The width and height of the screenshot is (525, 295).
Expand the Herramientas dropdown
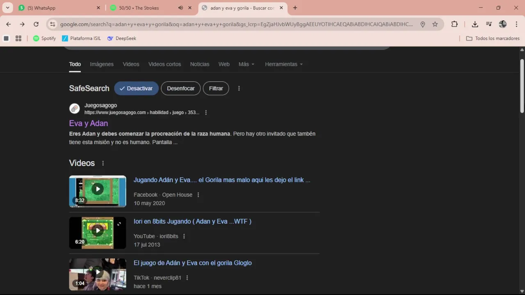(284, 64)
